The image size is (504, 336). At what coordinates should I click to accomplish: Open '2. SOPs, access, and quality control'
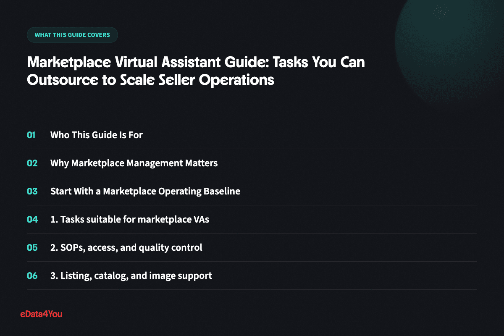126,247
